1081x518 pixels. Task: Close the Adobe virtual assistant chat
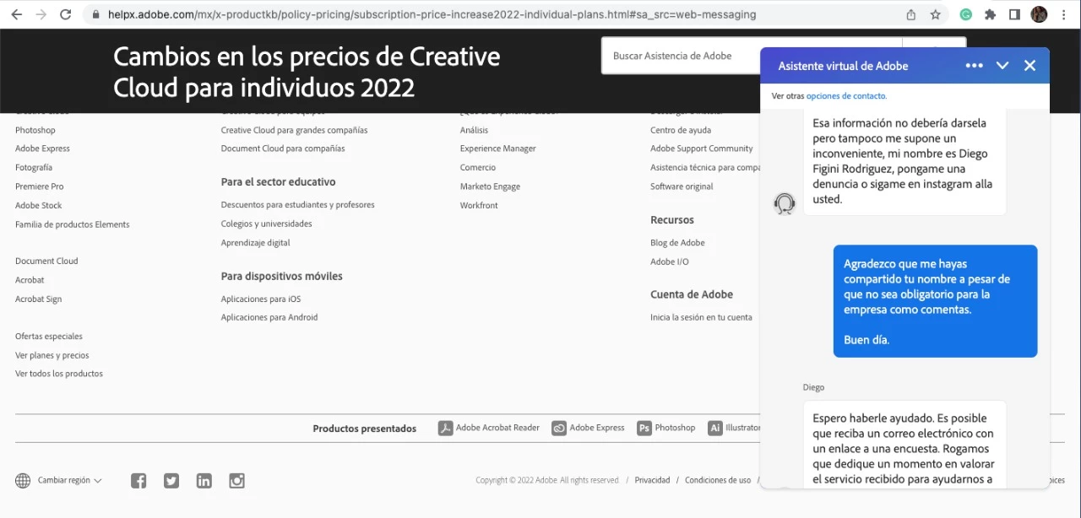(1029, 66)
